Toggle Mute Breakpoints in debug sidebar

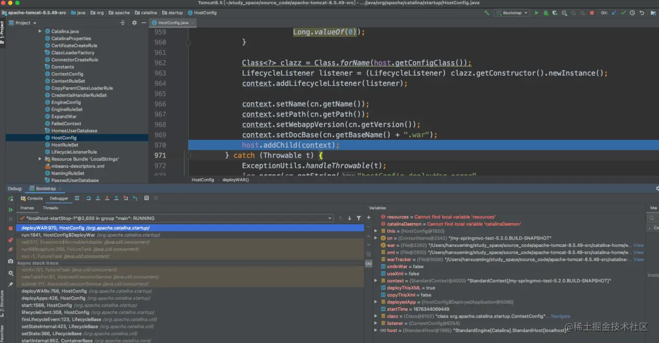(10, 250)
